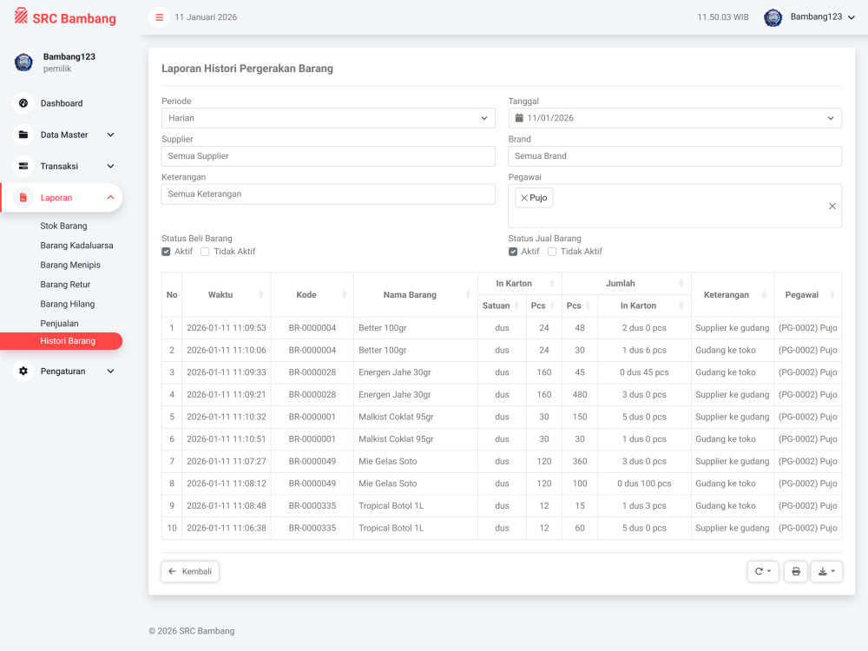Image resolution: width=868 pixels, height=651 pixels.
Task: Click the calendar icon in Tanggal field
Action: 519,118
